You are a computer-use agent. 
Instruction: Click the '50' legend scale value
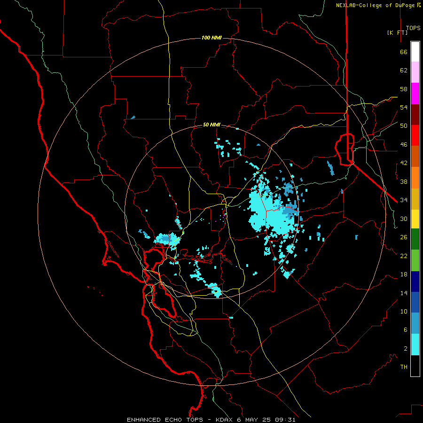(404, 126)
